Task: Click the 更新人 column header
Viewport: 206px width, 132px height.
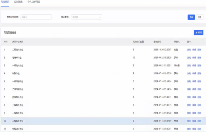Action: tap(177, 42)
